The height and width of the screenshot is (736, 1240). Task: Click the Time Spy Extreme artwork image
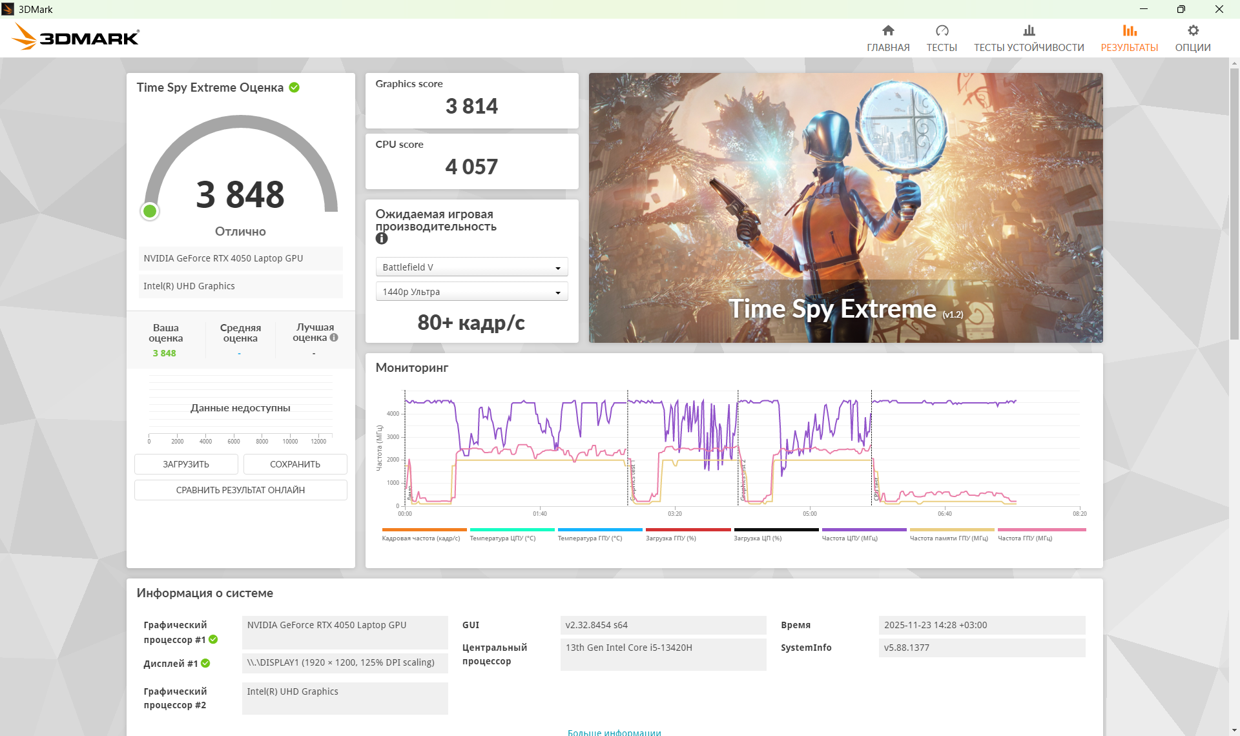(x=845, y=207)
